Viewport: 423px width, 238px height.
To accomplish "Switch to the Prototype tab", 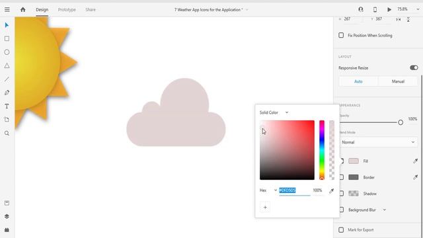I will pyautogui.click(x=67, y=10).
